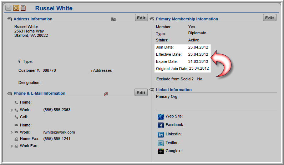
Task: Click the Expire Date value 31.03.2013
Action: tap(198, 61)
